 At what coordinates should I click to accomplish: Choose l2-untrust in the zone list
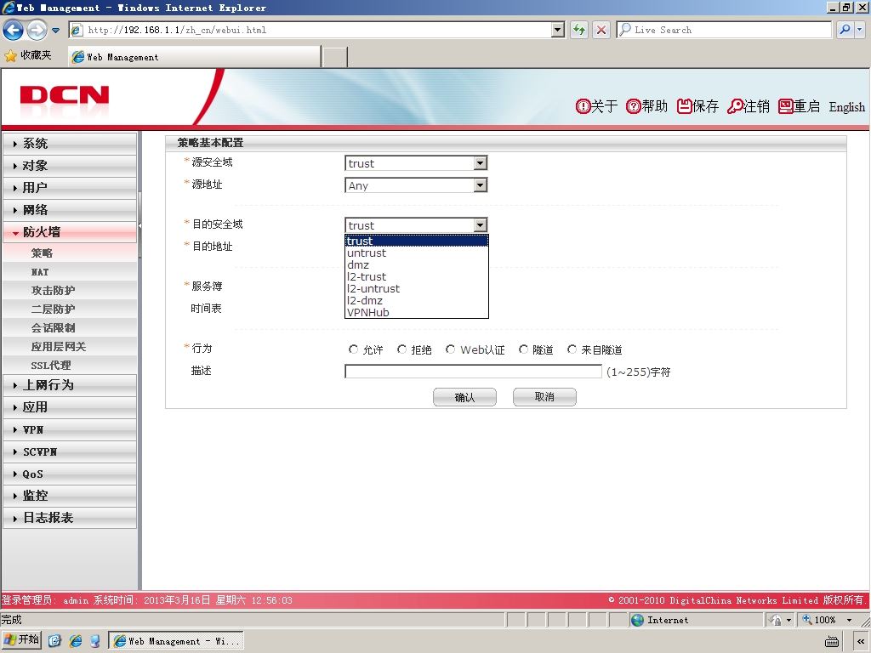coord(417,289)
